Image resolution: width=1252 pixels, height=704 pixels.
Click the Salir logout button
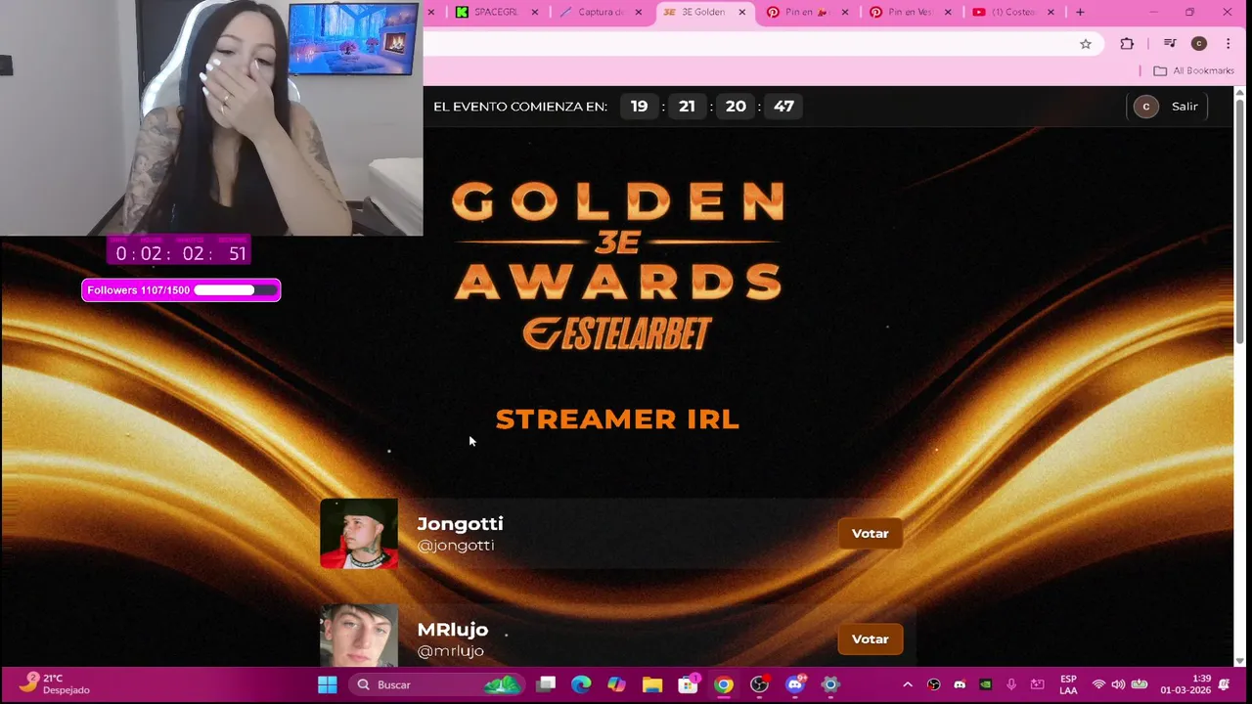(x=1185, y=107)
